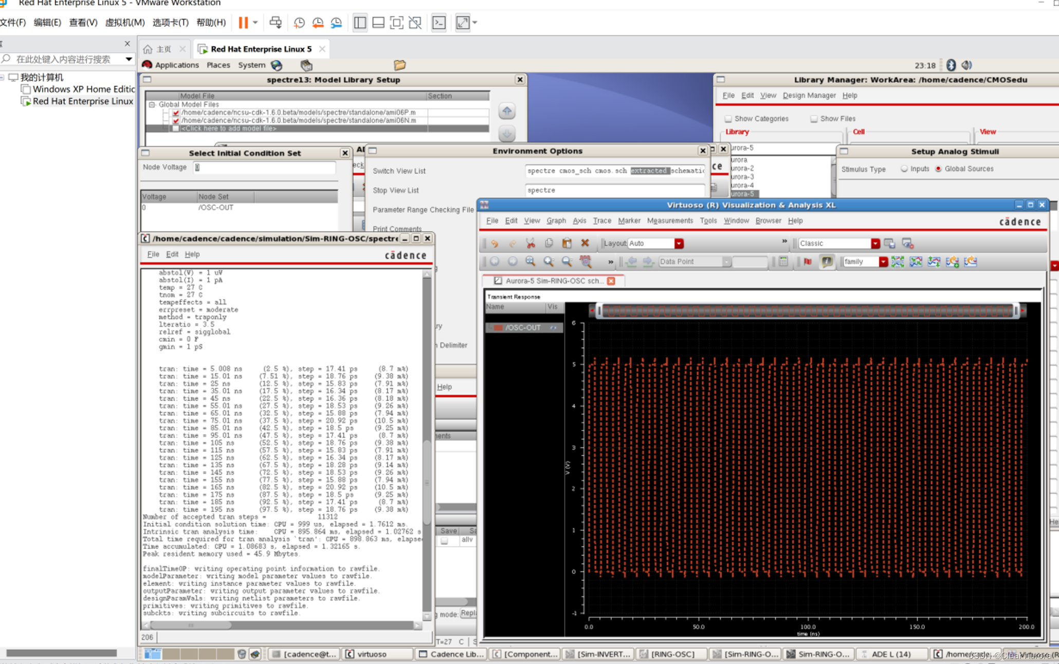Open the VMware pause button dropdown arrow

(255, 22)
